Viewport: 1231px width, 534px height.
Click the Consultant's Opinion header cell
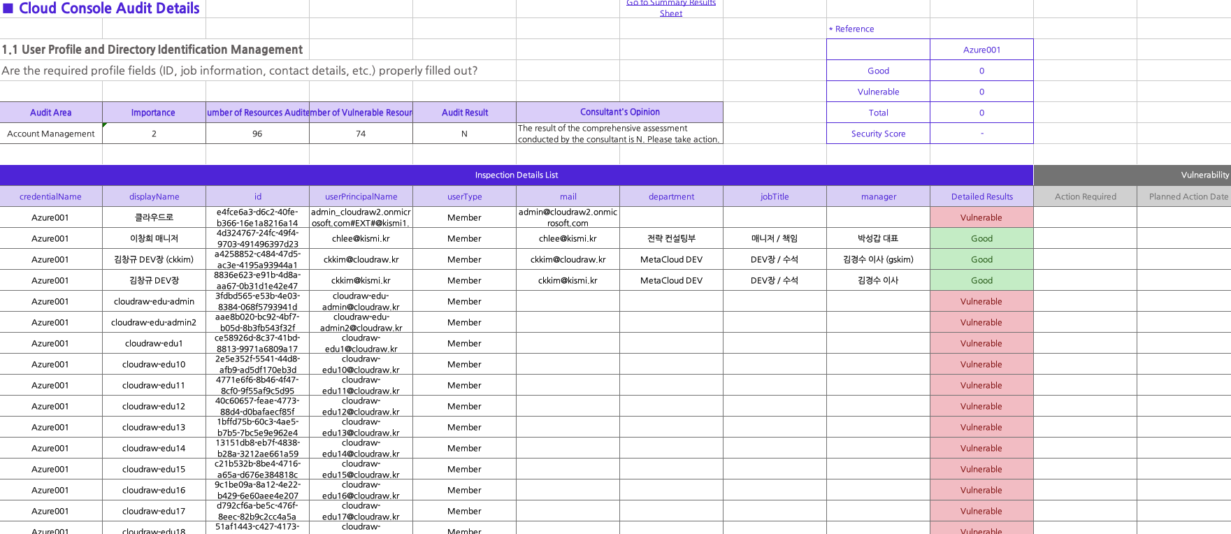pos(619,112)
